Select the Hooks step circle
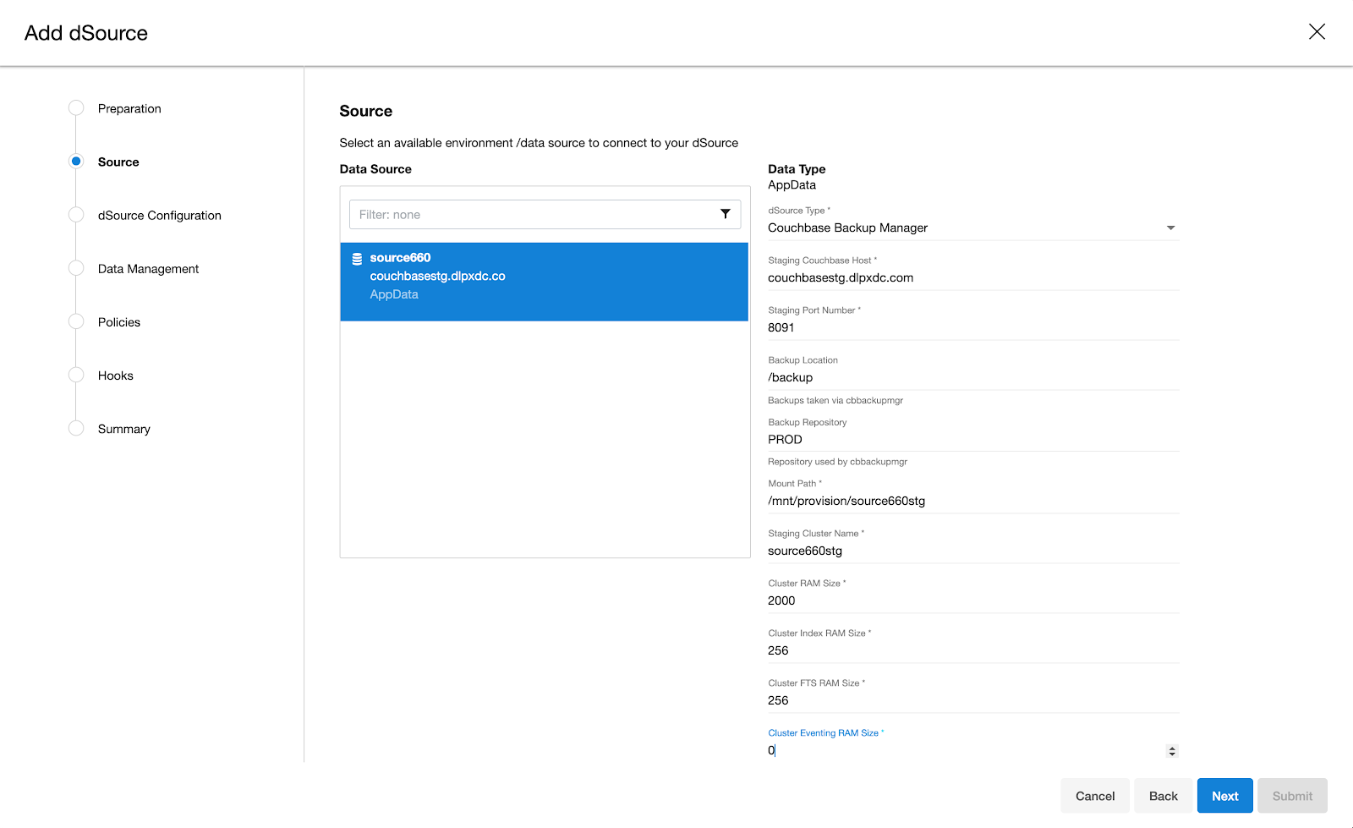This screenshot has width=1353, height=828. coord(76,375)
